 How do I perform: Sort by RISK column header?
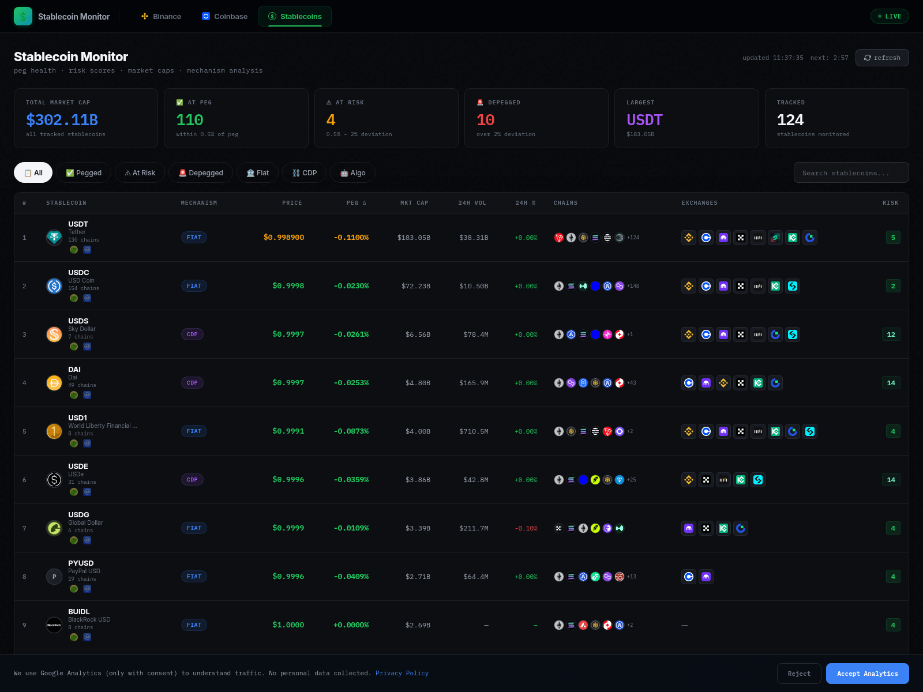(x=890, y=203)
